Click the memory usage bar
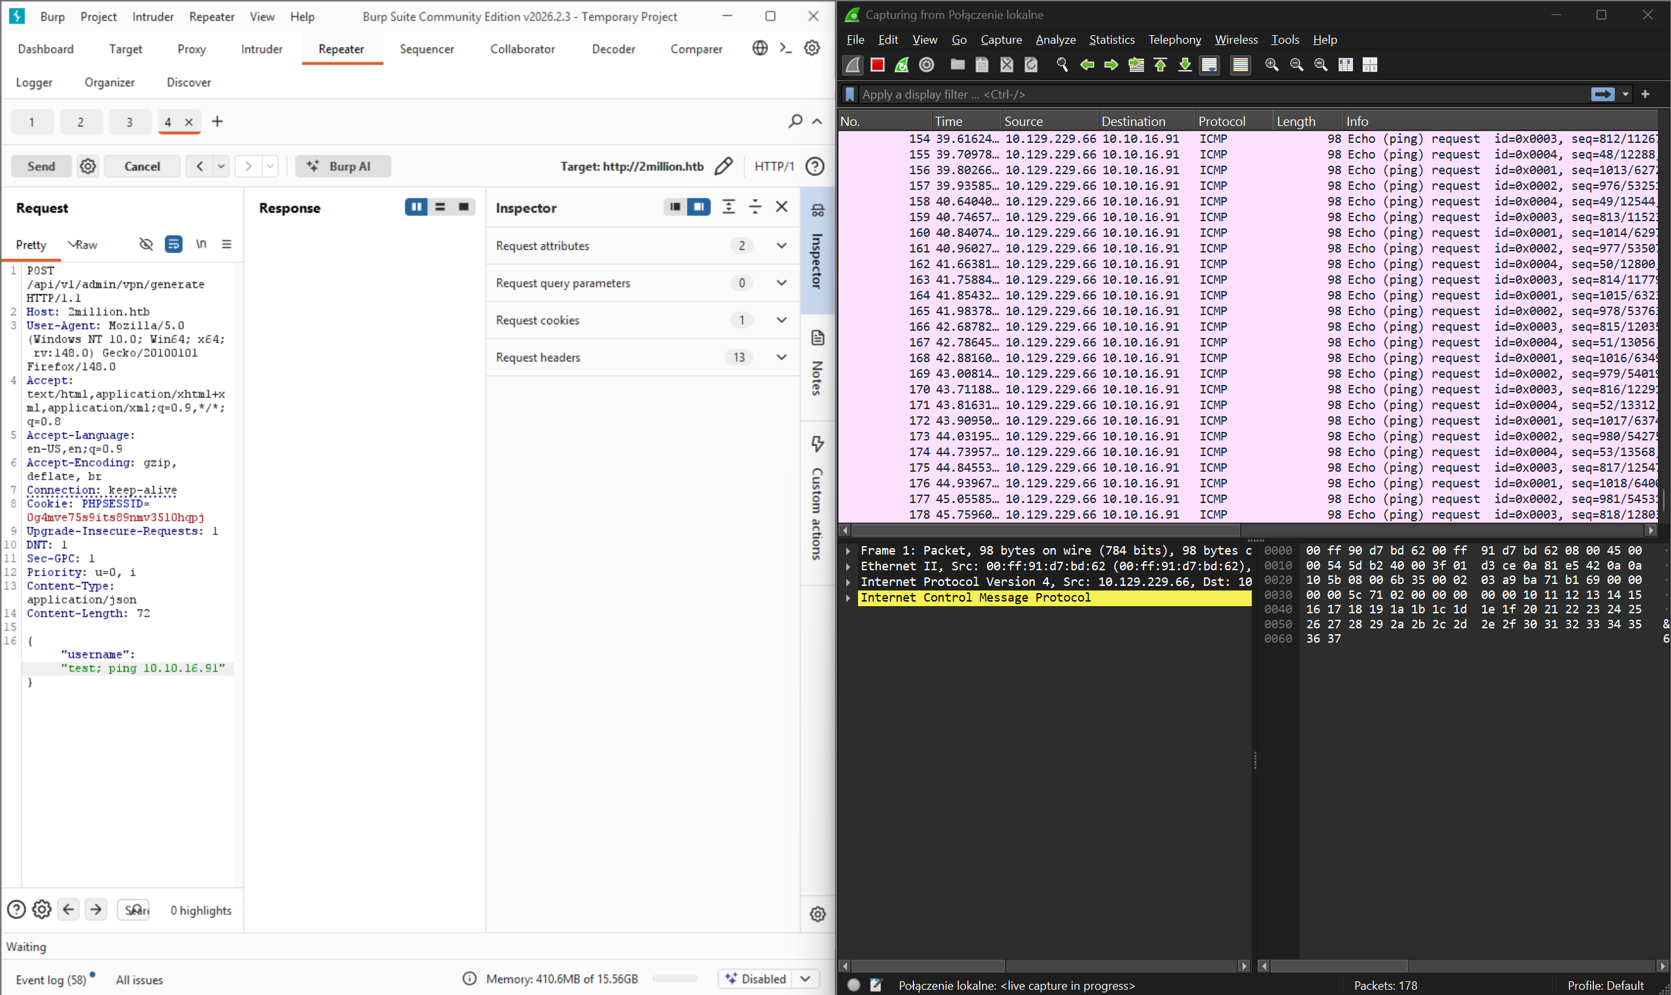The image size is (1671, 995). point(675,978)
